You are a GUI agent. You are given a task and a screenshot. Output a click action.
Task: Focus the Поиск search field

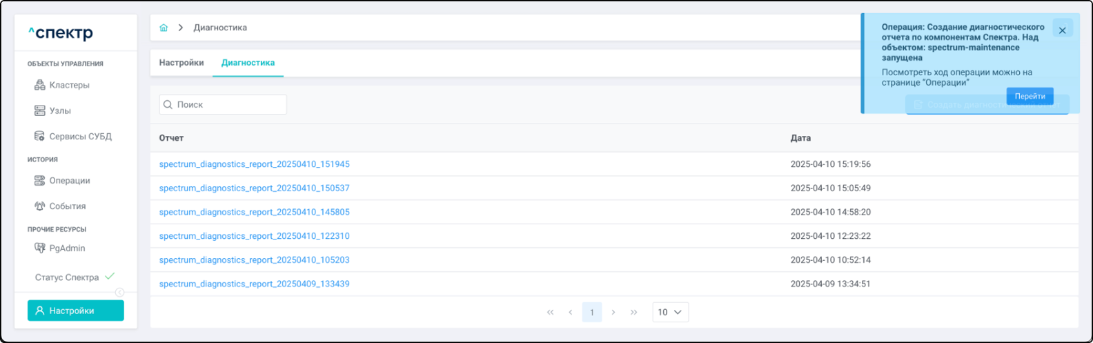point(228,104)
